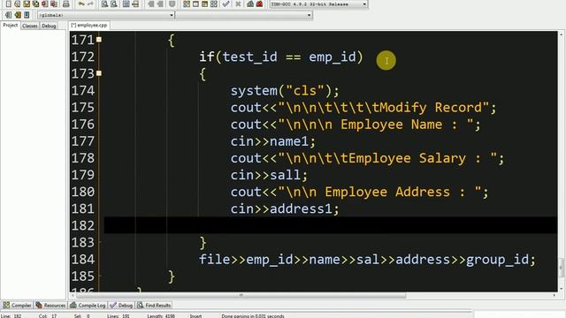Viewport: 566px width, 318px height.
Task: Click the Close file toolbar icon
Action: (45, 4)
